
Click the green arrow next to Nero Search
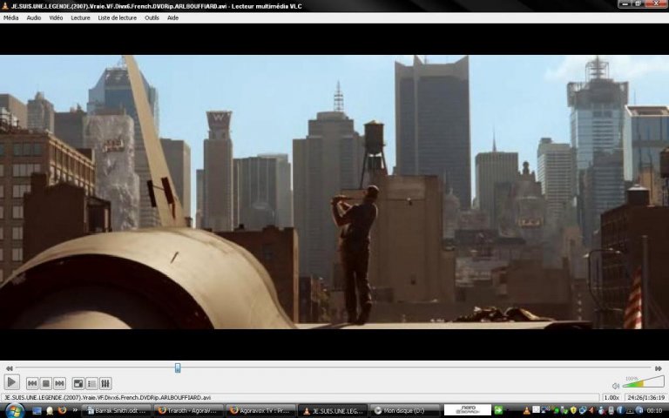[x=499, y=410]
